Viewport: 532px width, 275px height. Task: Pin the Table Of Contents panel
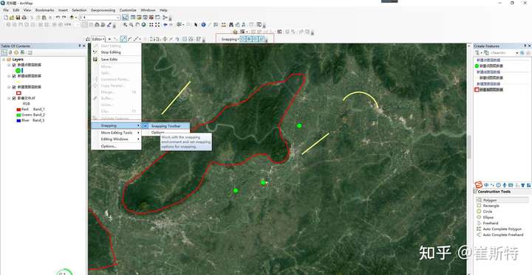click(80, 46)
